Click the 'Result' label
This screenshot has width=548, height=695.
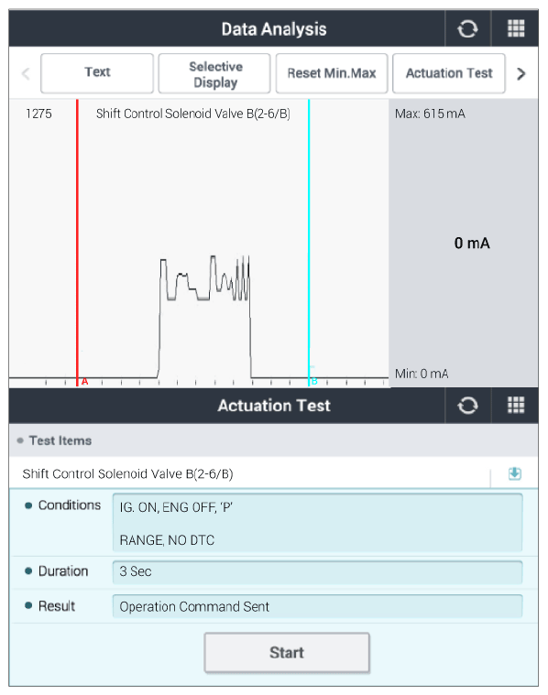click(56, 606)
